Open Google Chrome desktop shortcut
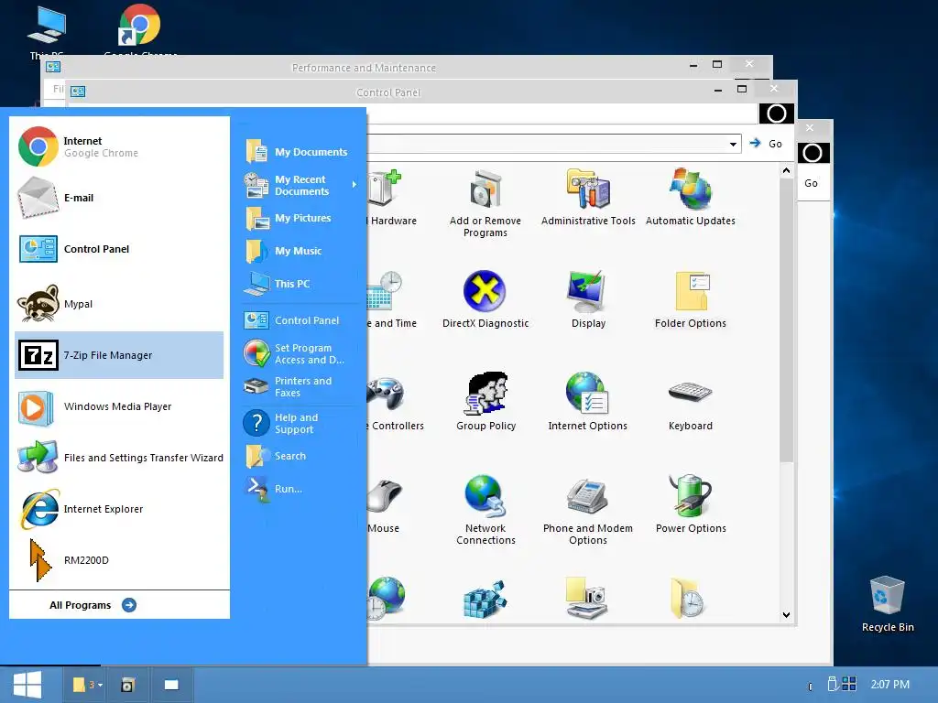Screen dimensions: 938x703 tap(140, 30)
